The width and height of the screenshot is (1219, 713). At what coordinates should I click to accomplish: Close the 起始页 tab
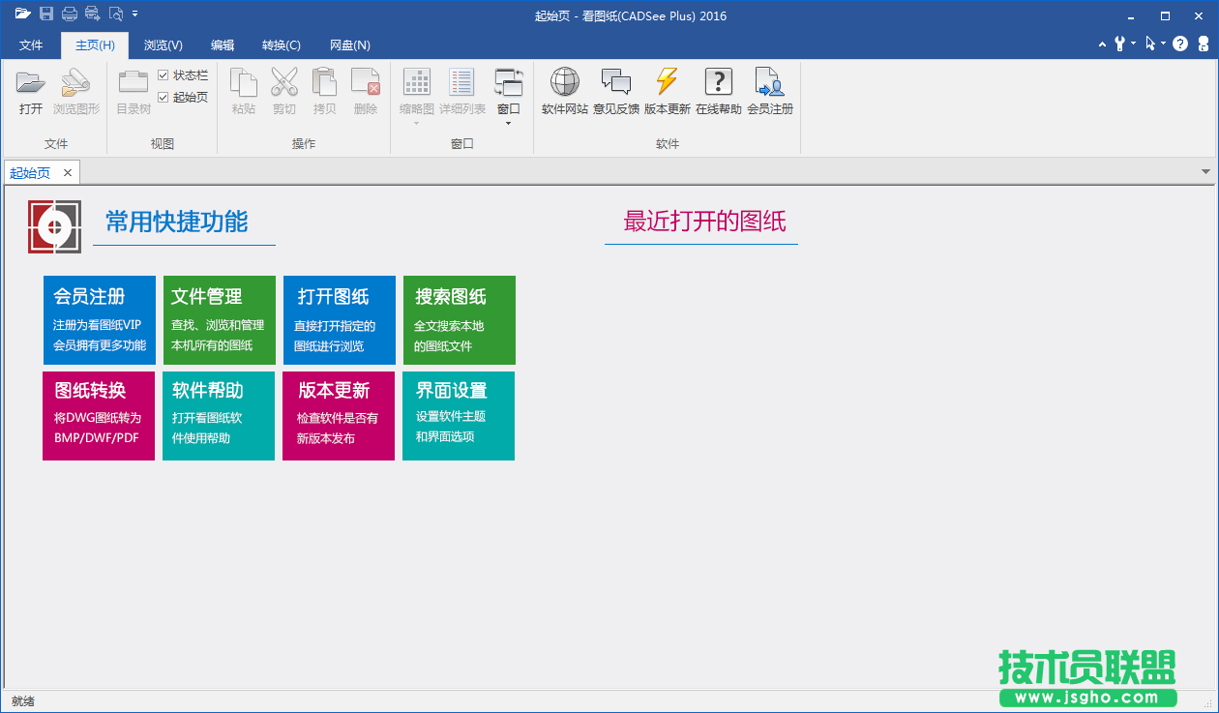click(68, 173)
